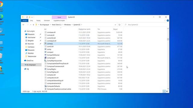Click the CompPkgSrv application icon

46,69
